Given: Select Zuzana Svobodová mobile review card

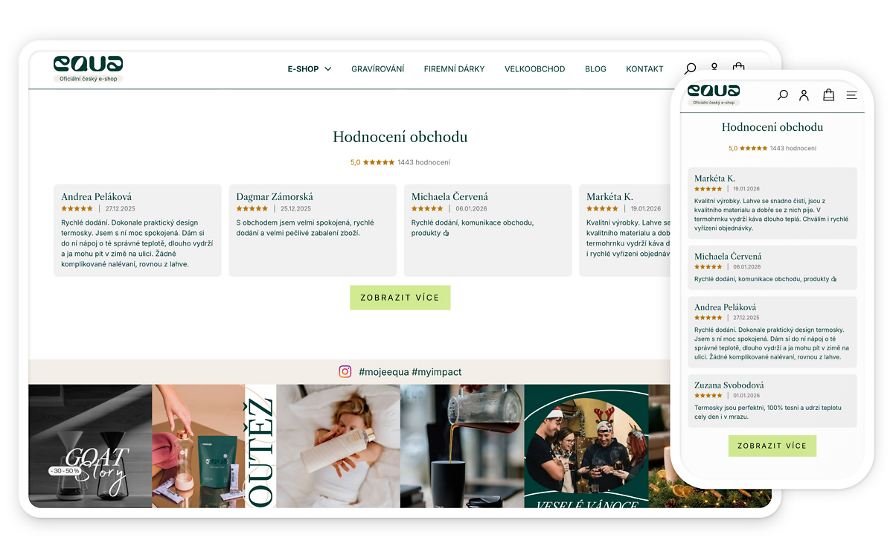Looking at the screenshot, I should coord(772,401).
